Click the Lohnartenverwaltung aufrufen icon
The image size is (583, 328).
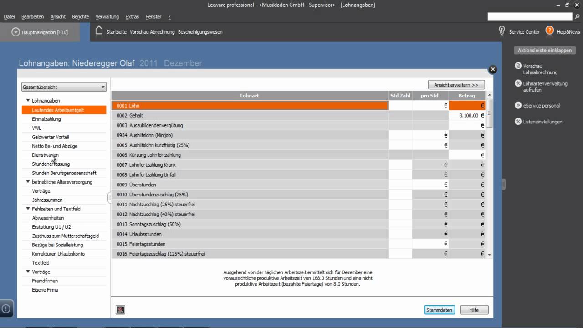(x=518, y=83)
